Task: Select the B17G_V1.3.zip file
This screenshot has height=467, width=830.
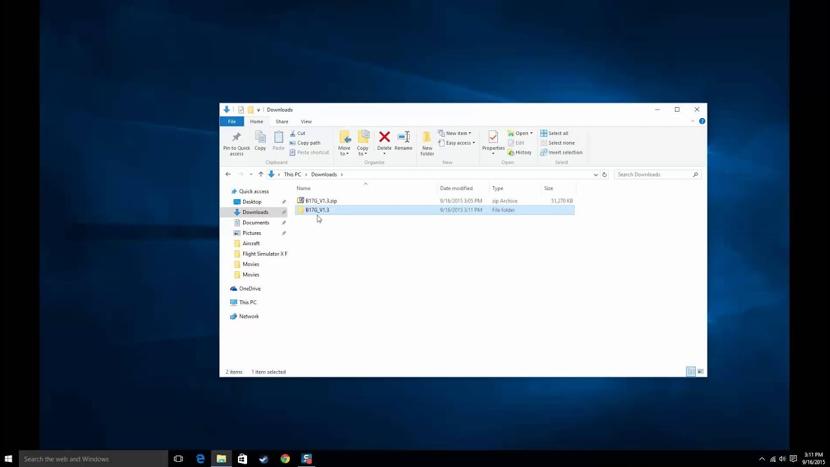Action: pyautogui.click(x=434, y=201)
